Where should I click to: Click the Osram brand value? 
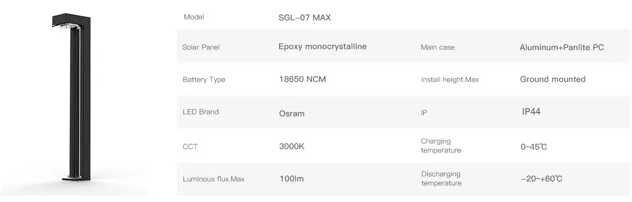(x=292, y=114)
